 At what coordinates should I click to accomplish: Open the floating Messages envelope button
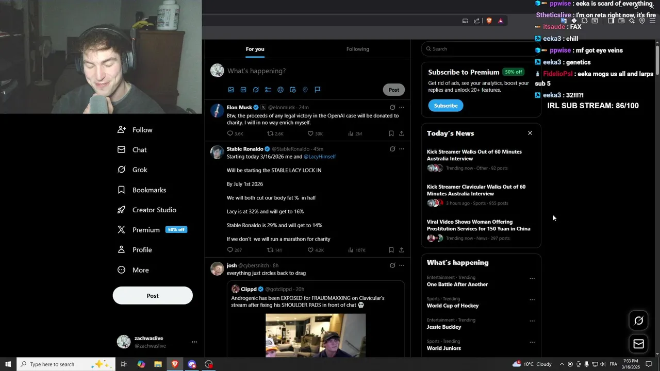pyautogui.click(x=638, y=344)
